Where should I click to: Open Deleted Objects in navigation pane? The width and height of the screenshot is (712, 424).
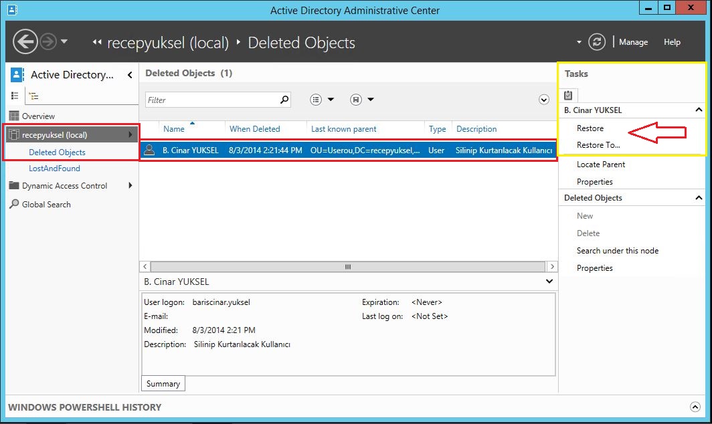point(58,152)
